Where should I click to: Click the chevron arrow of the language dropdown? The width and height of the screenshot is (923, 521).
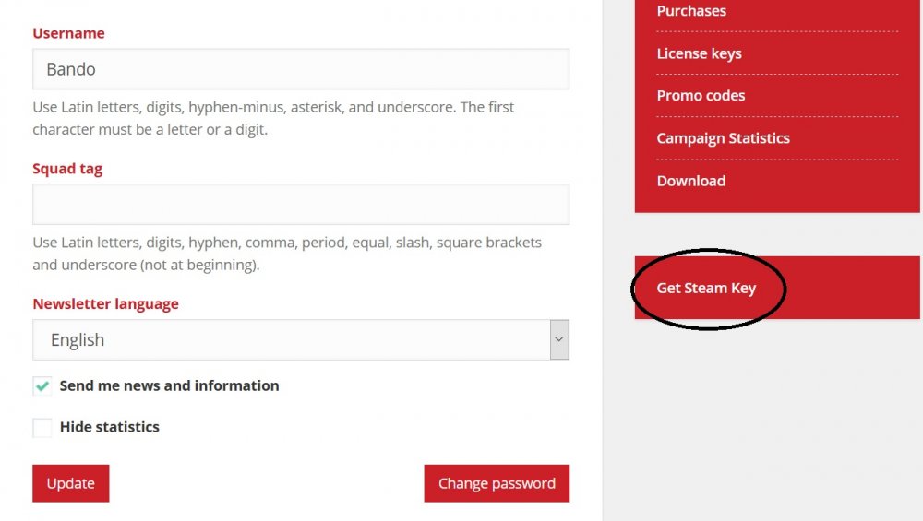(x=559, y=339)
